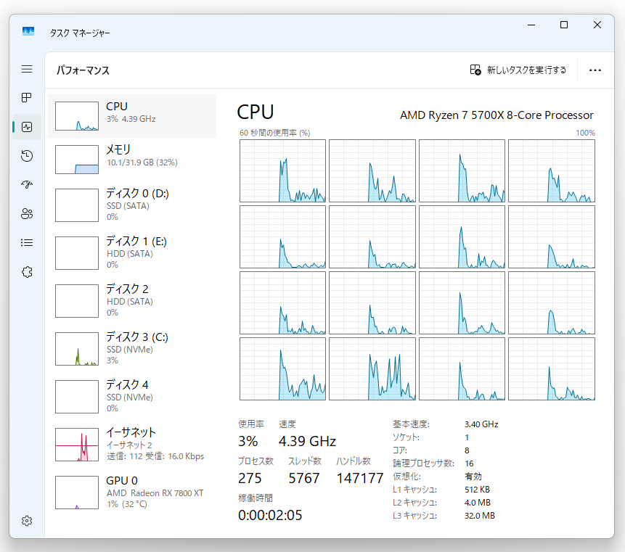Open the Startup apps page icon
625x552 pixels.
point(27,184)
